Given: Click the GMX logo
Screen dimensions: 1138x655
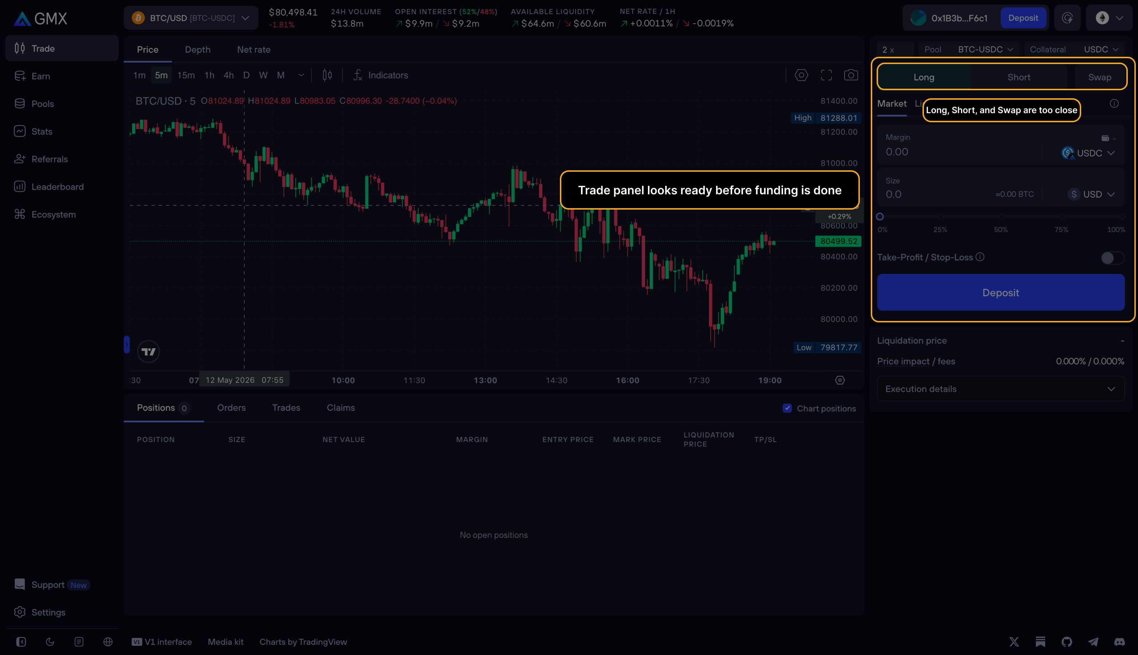Looking at the screenshot, I should pos(40,18).
